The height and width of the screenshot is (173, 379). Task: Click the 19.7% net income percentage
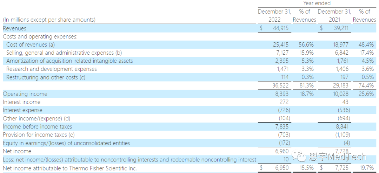click(x=366, y=168)
